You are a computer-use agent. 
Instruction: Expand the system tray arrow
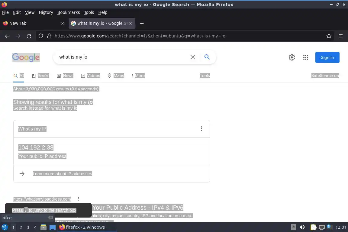pyautogui.click(x=293, y=227)
